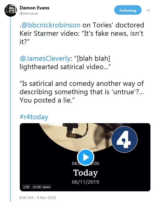Image resolution: width=158 pixels, height=202 pixels.
Task: Click the vertical blue thread line
Action: click(11, 104)
